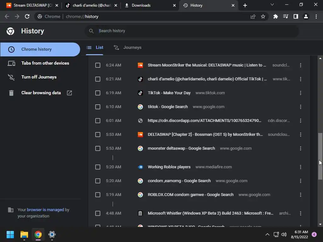Click the forward navigation arrow

click(17, 16)
